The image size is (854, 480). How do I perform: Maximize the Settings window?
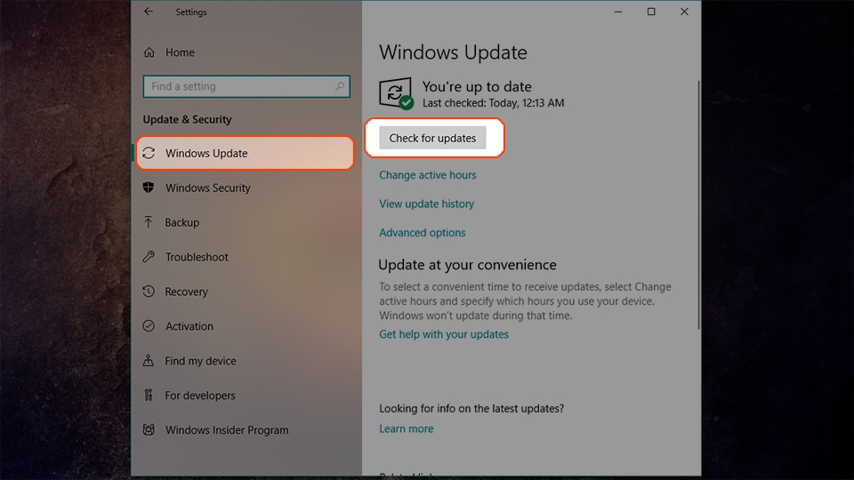point(651,12)
